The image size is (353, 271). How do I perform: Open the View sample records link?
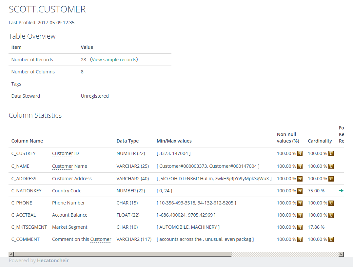point(114,60)
